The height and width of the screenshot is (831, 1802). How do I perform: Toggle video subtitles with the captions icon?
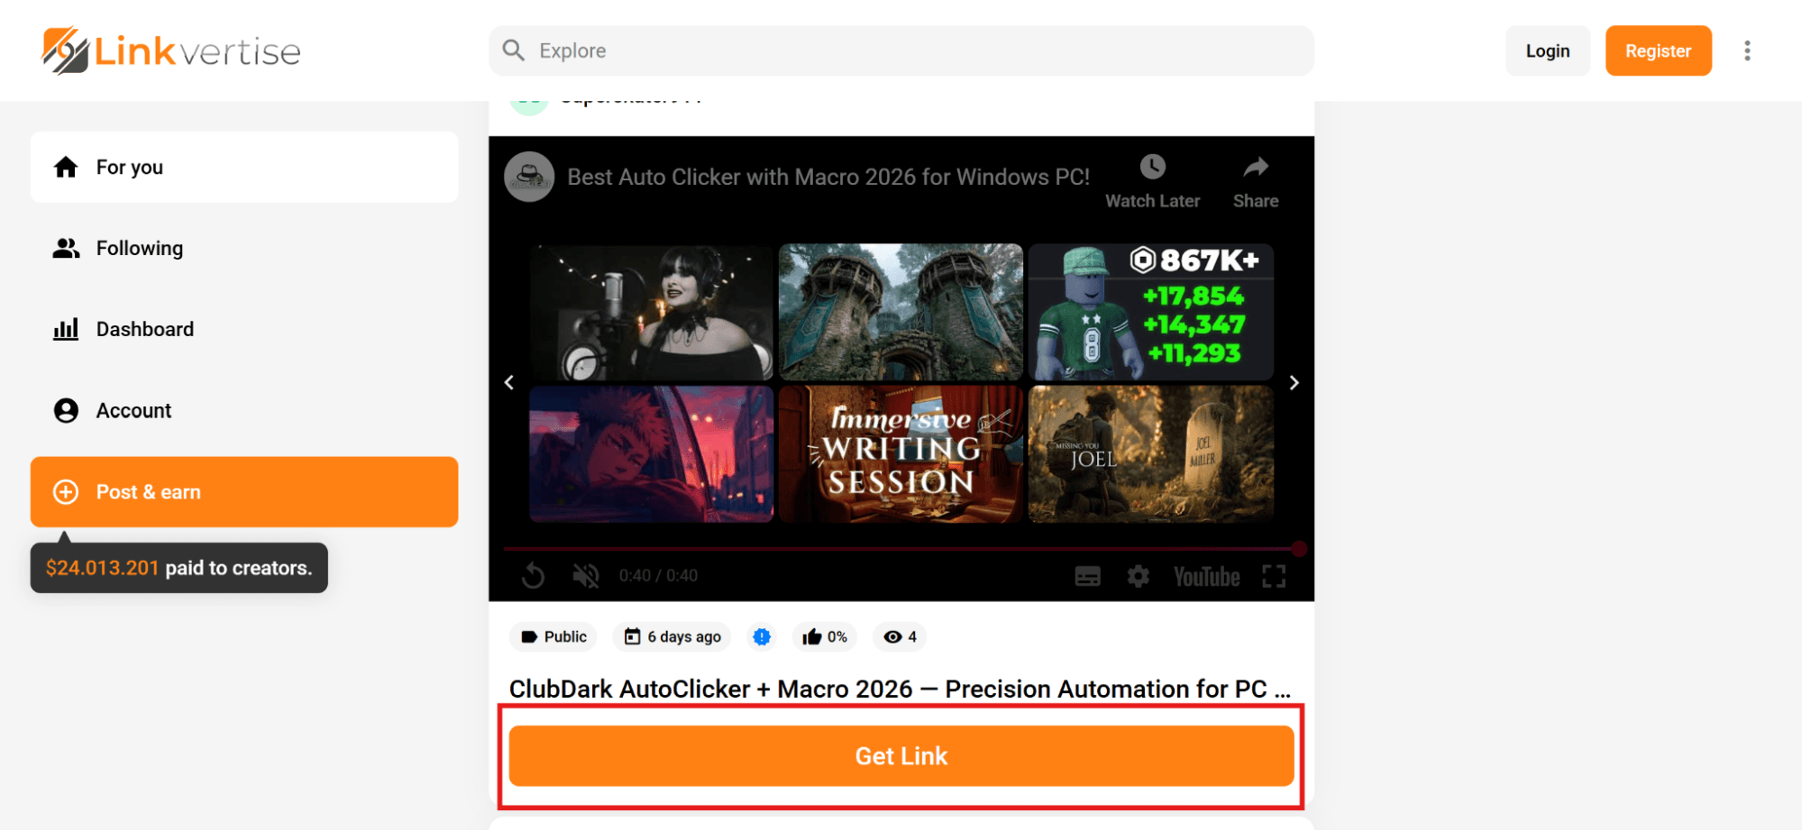click(x=1088, y=576)
